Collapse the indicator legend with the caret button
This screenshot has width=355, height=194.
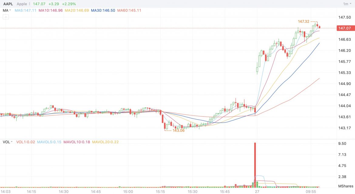tap(6, 17)
